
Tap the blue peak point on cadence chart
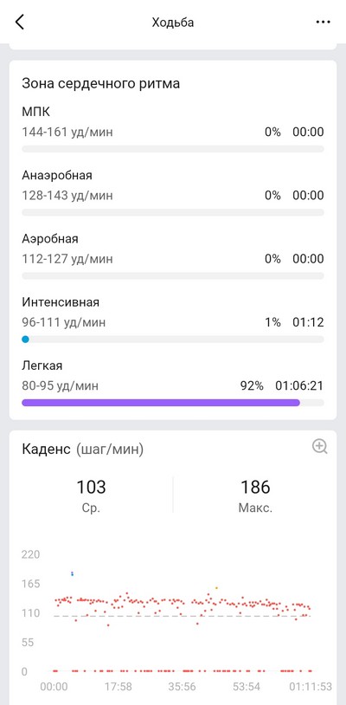tap(73, 573)
